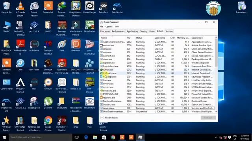This screenshot has height=141, width=252.
Task: Click the process list vertical scrollbar thumb
Action: point(216,52)
